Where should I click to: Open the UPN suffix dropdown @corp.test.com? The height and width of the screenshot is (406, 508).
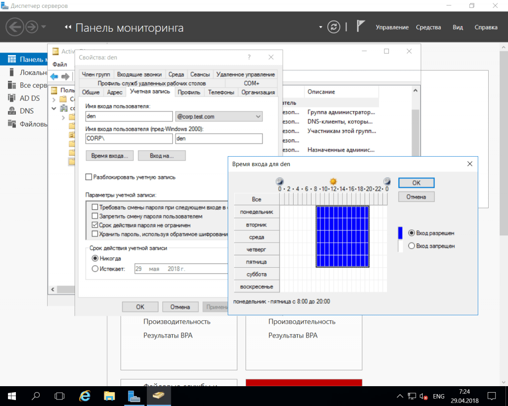click(219, 116)
